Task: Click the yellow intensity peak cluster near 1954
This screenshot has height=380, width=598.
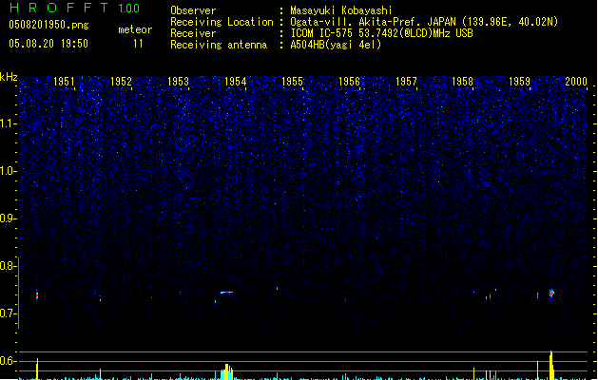Action: tap(226, 372)
